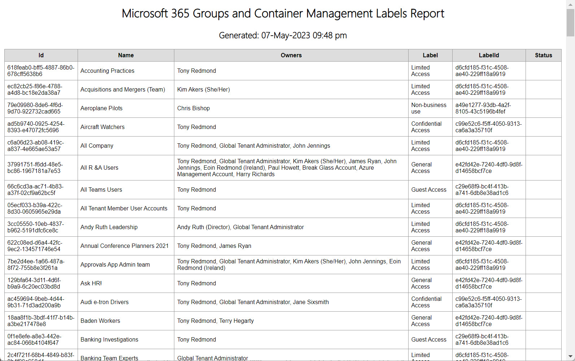
Task: Select the Aircraft Watchers name cell
Action: [126, 127]
